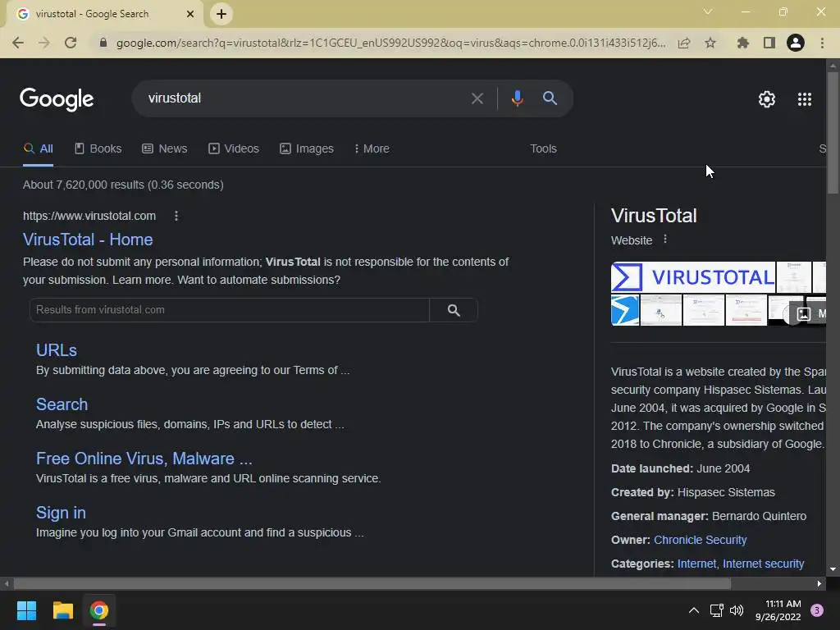Open Google quick settings gear

click(x=767, y=99)
